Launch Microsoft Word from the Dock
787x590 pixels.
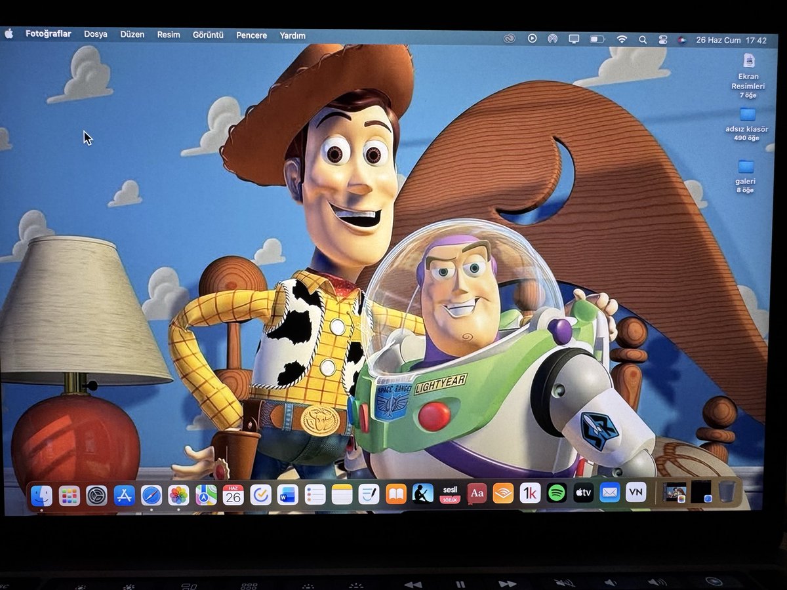(x=287, y=495)
